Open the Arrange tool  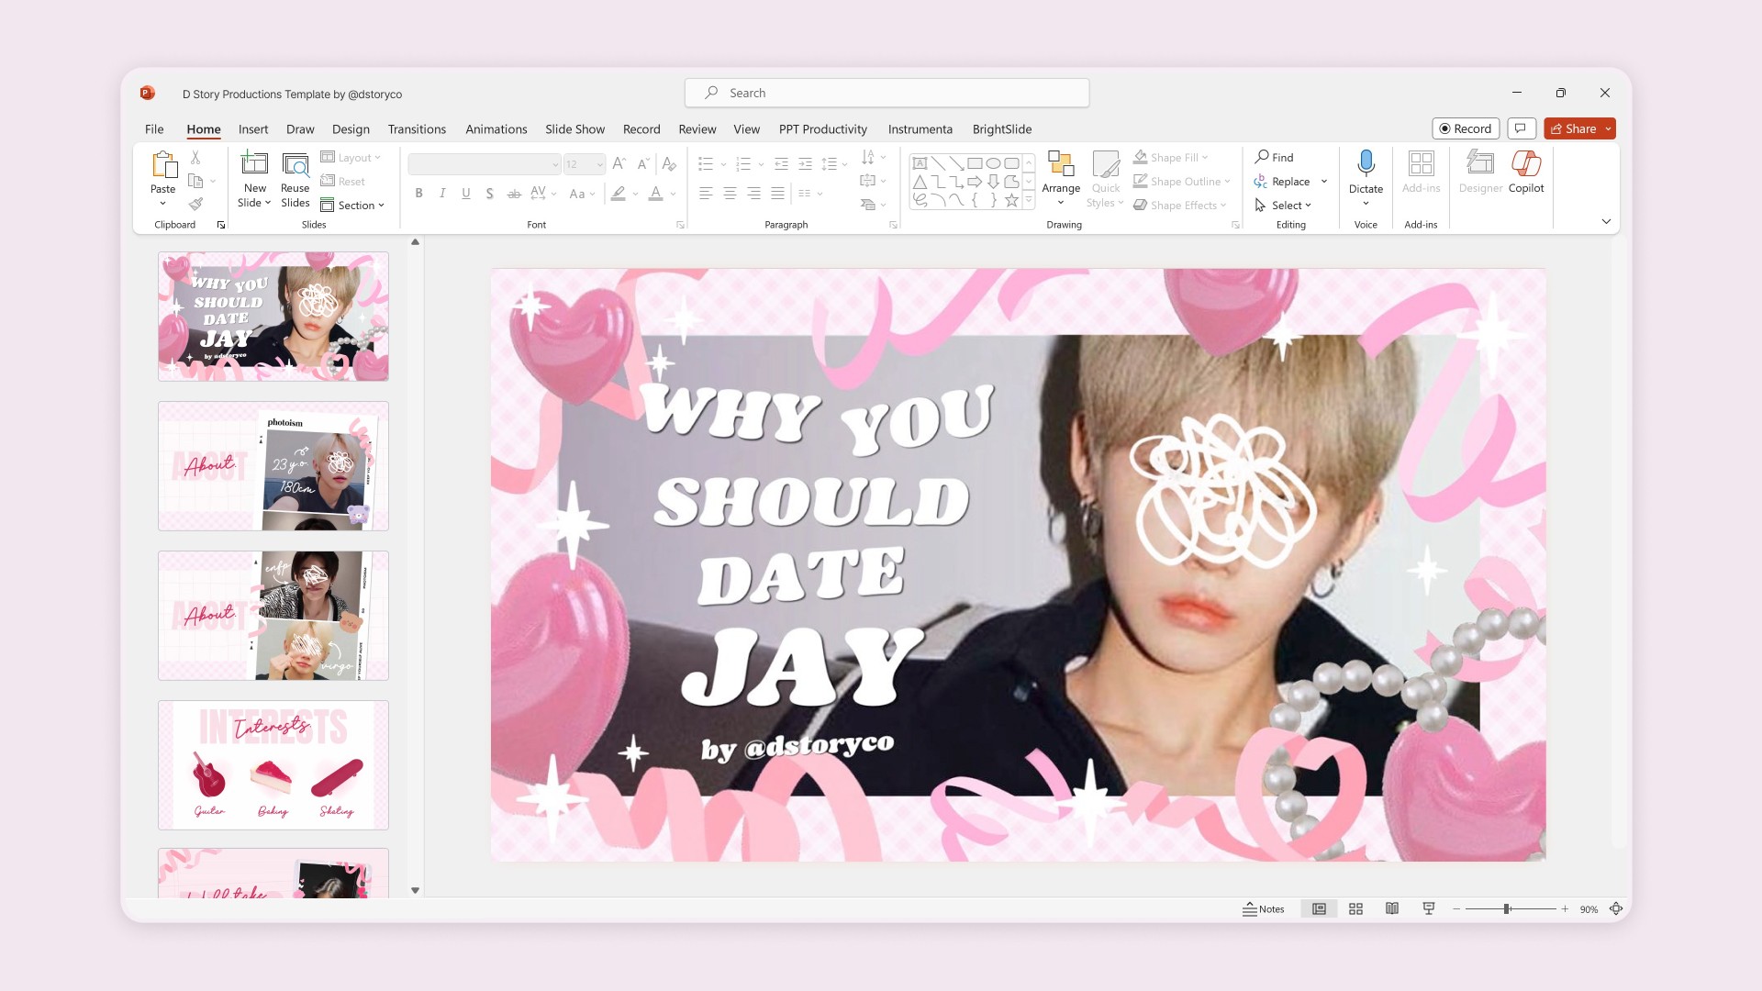pos(1060,174)
